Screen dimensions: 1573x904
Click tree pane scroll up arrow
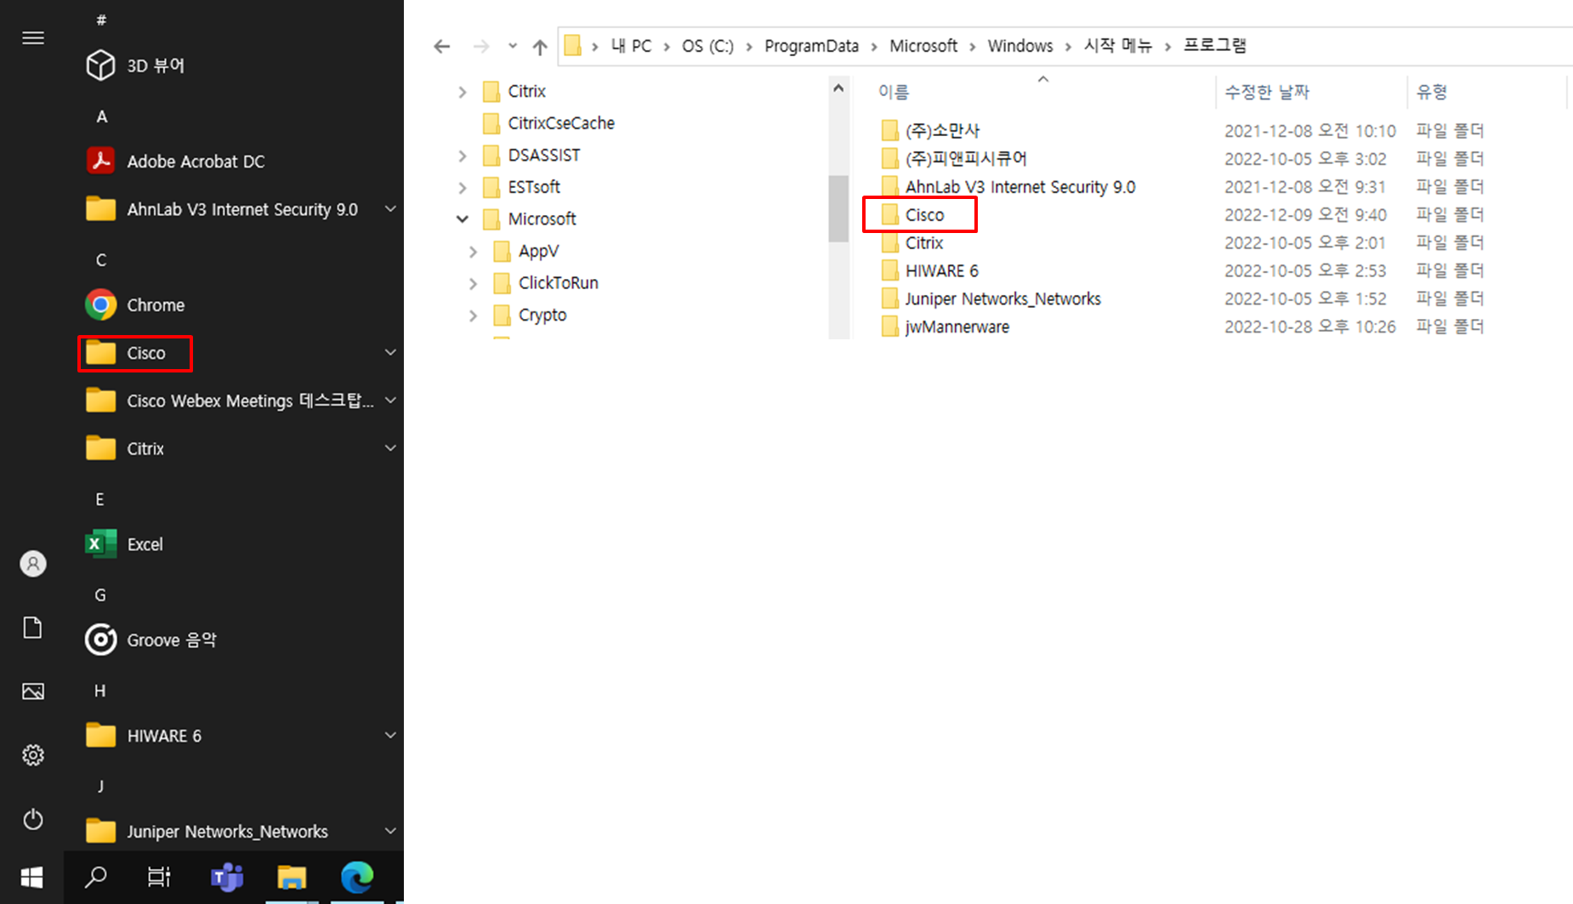[x=838, y=88]
